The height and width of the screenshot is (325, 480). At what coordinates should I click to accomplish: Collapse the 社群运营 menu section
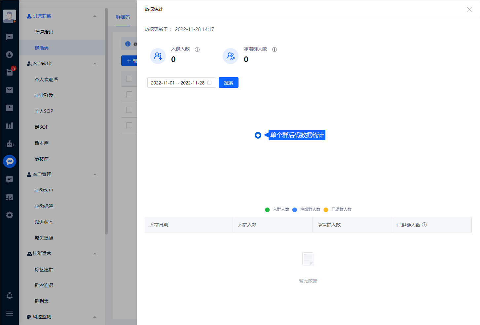[95, 253]
